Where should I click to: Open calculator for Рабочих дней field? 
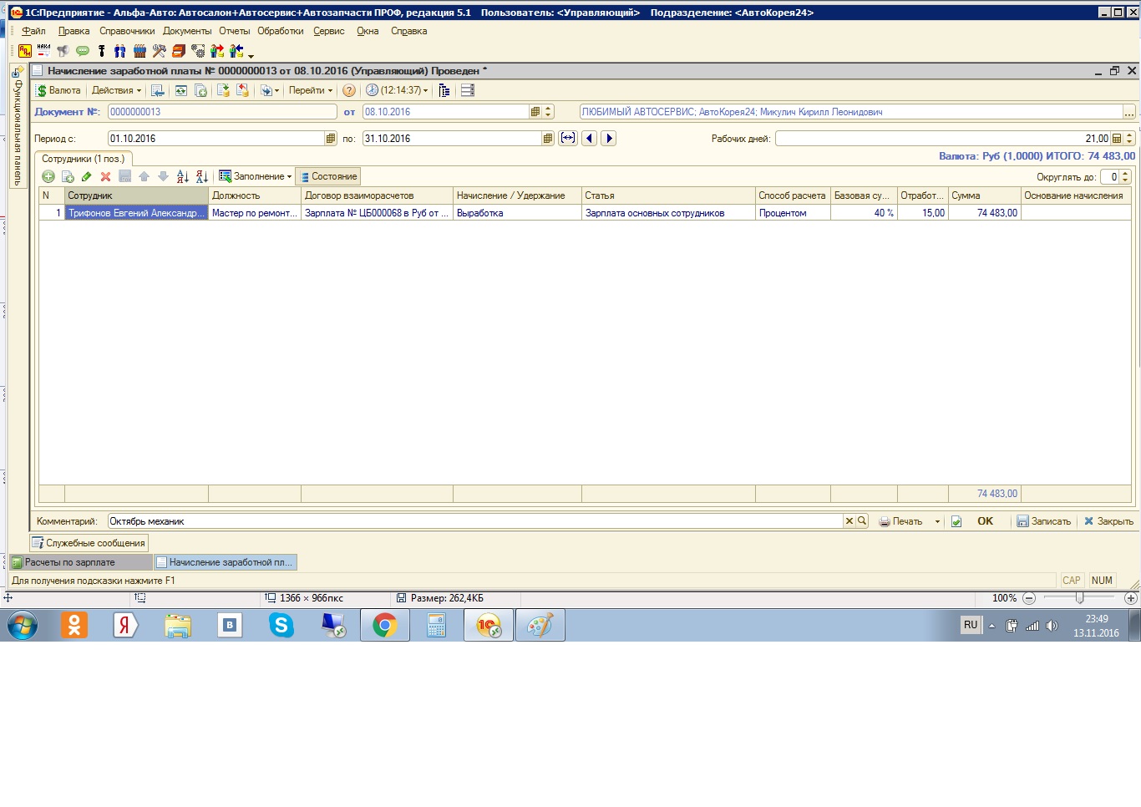(x=1117, y=139)
